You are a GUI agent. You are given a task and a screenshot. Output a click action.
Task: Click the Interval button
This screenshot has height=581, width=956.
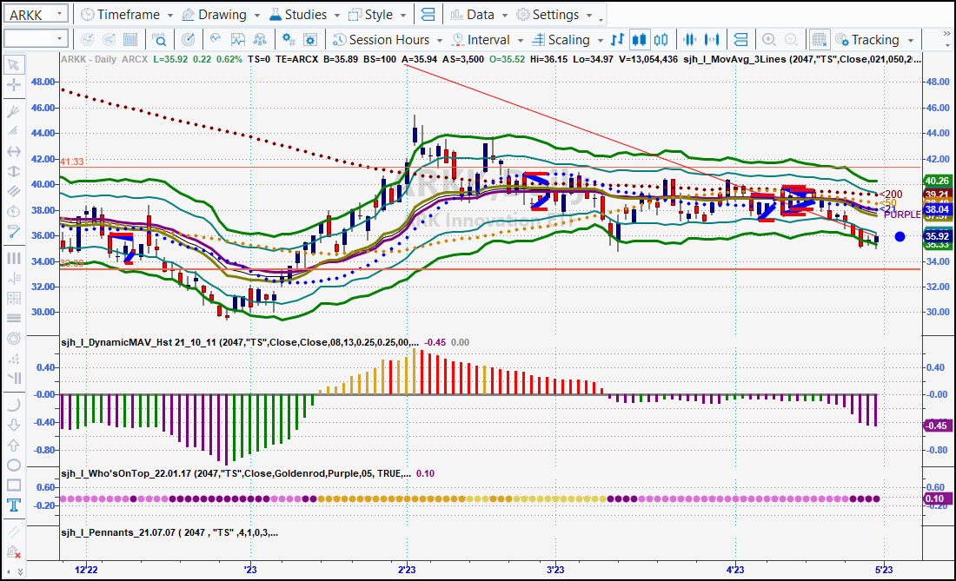click(x=481, y=40)
